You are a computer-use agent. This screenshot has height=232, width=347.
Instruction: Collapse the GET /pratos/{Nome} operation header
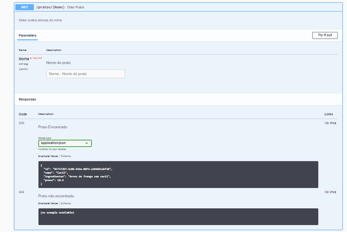[178, 7]
